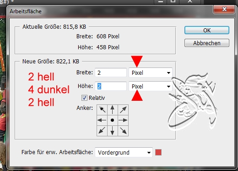Open the red canvas extension color swatch
This screenshot has width=238, height=171.
pos(158,152)
